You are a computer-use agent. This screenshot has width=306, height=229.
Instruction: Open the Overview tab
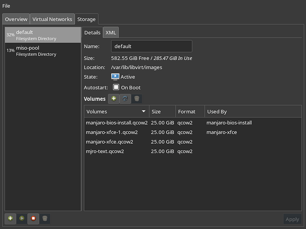click(x=16, y=19)
